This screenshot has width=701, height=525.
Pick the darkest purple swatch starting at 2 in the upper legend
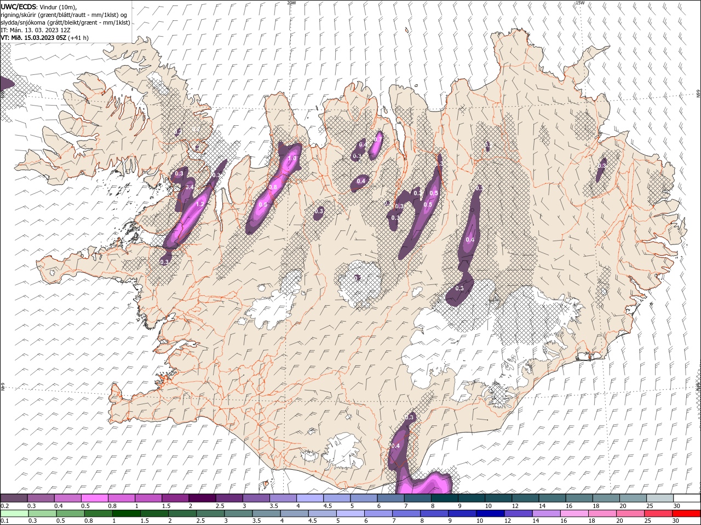202,498
